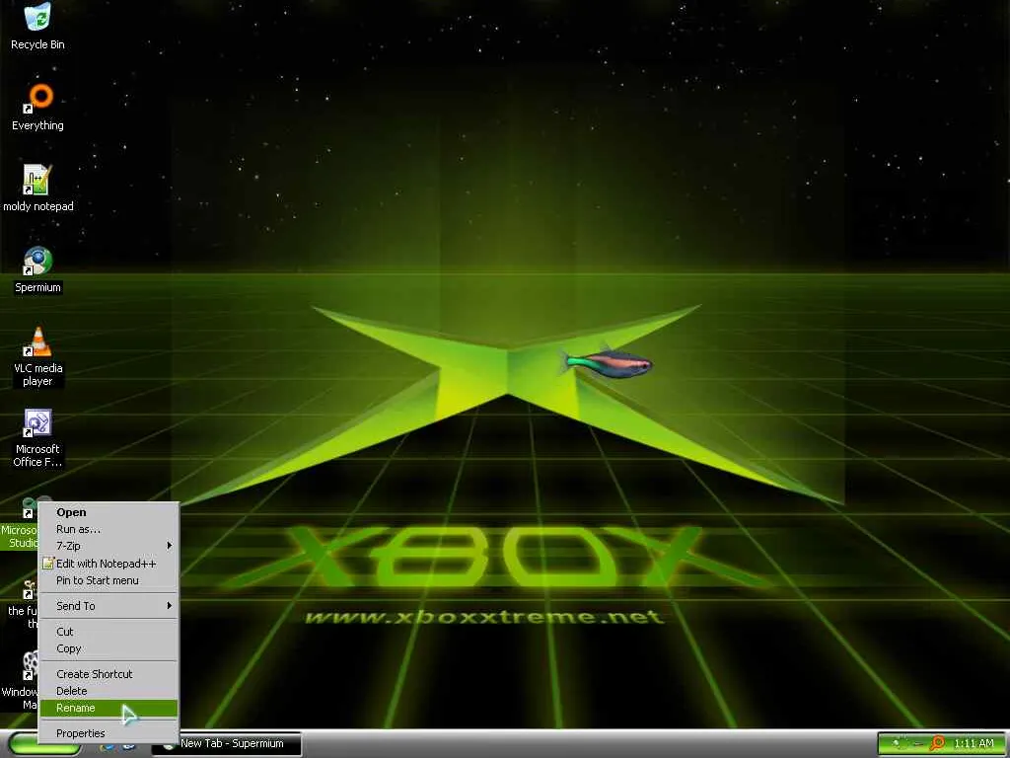The width and height of the screenshot is (1010, 758).
Task: Select Pin to Start menu
Action: [108, 580]
